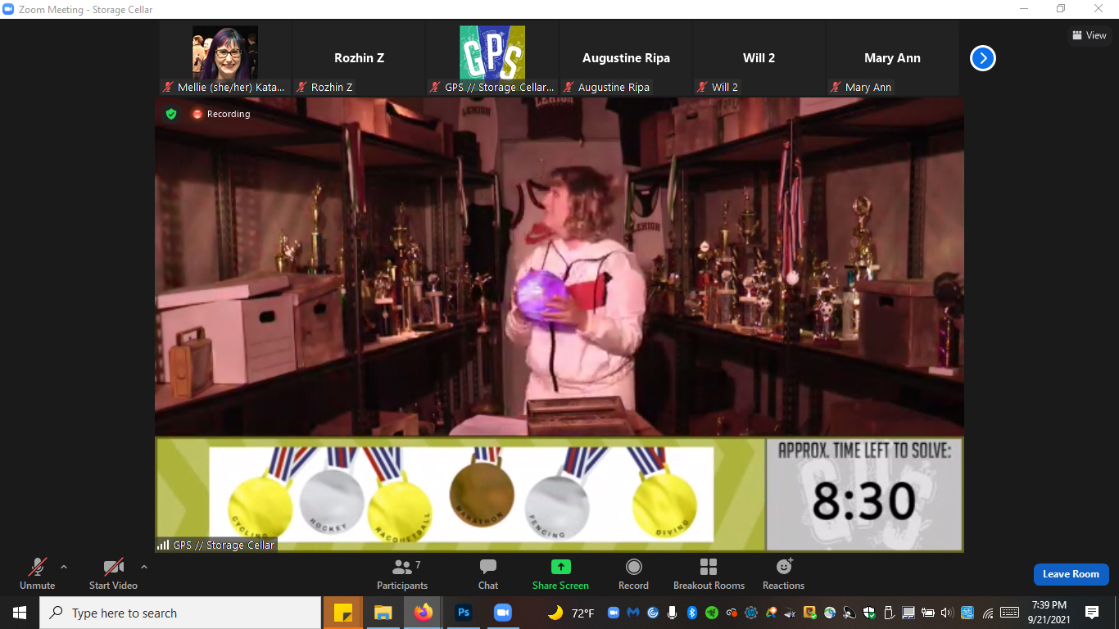Open Breakout Rooms
1119x629 pixels.
click(709, 573)
